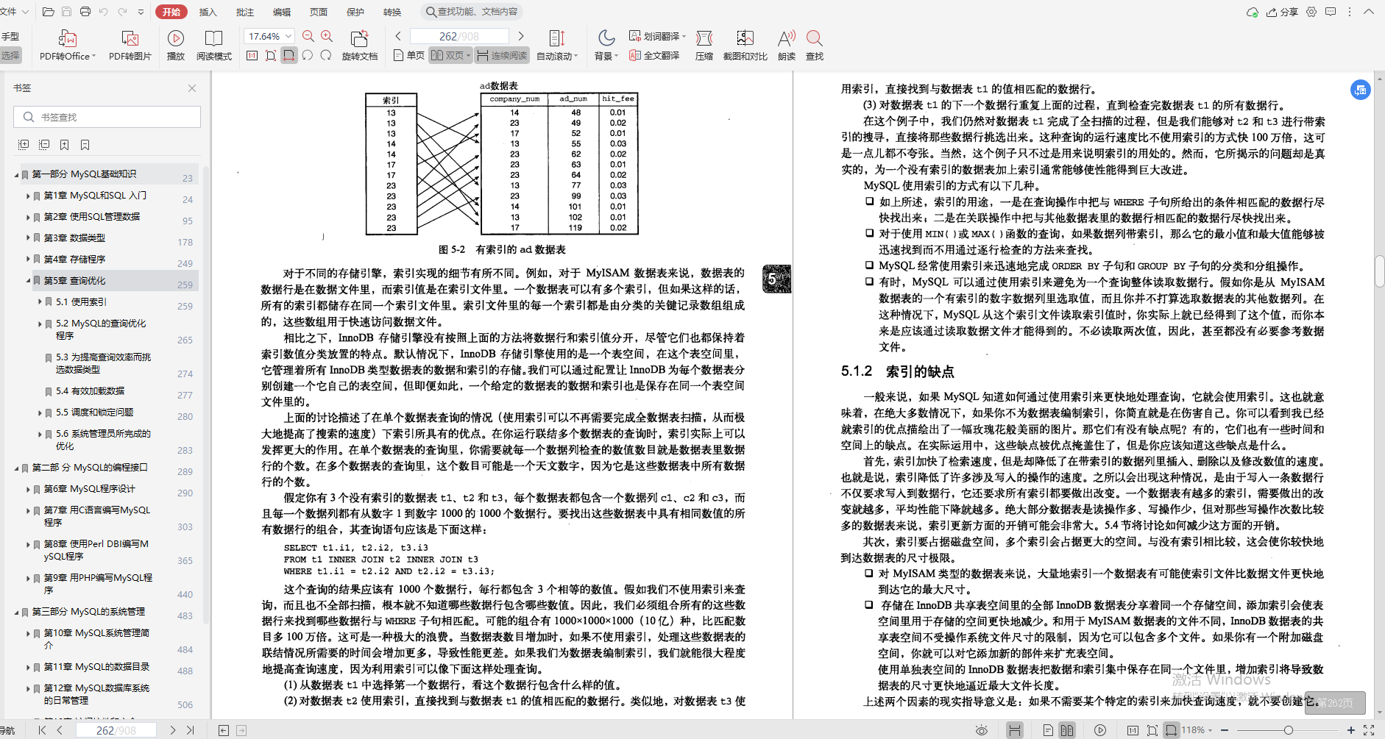This screenshot has height=739, width=1385.
Task: Launch 截图和对比 screenshot and compare tool
Action: coord(745,43)
